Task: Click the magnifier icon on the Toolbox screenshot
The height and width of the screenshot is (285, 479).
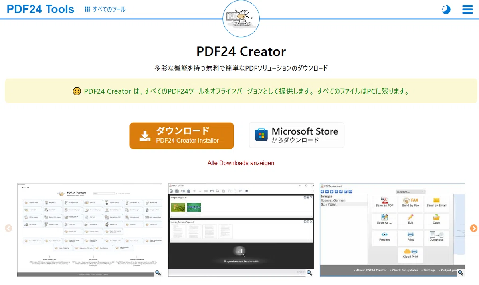Action: tap(158, 273)
